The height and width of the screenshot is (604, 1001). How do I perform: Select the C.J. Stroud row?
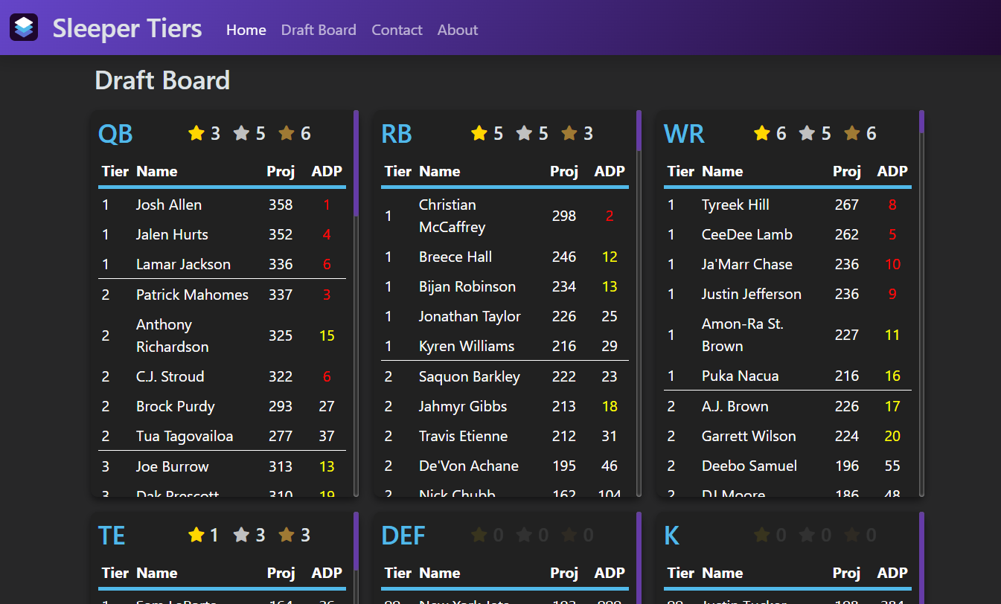pos(222,376)
